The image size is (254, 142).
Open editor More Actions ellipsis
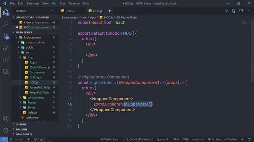pos(248,11)
